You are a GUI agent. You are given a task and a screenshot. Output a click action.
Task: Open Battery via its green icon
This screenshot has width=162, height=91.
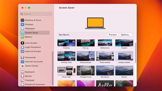click(23, 37)
